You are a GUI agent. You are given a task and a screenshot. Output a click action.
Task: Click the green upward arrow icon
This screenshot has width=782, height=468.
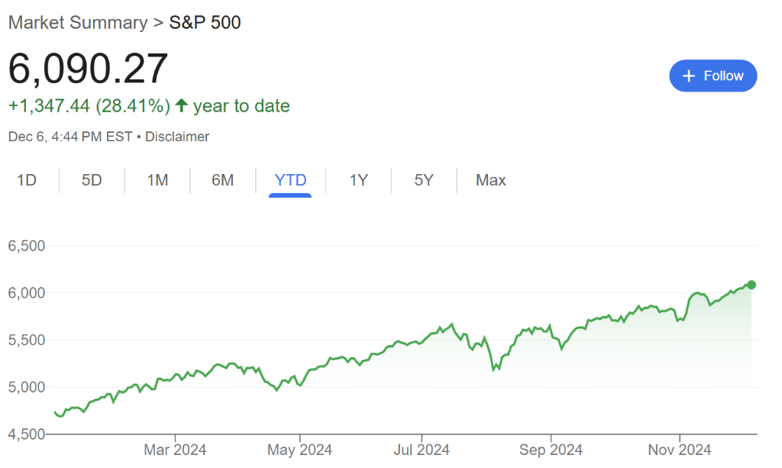point(181,105)
